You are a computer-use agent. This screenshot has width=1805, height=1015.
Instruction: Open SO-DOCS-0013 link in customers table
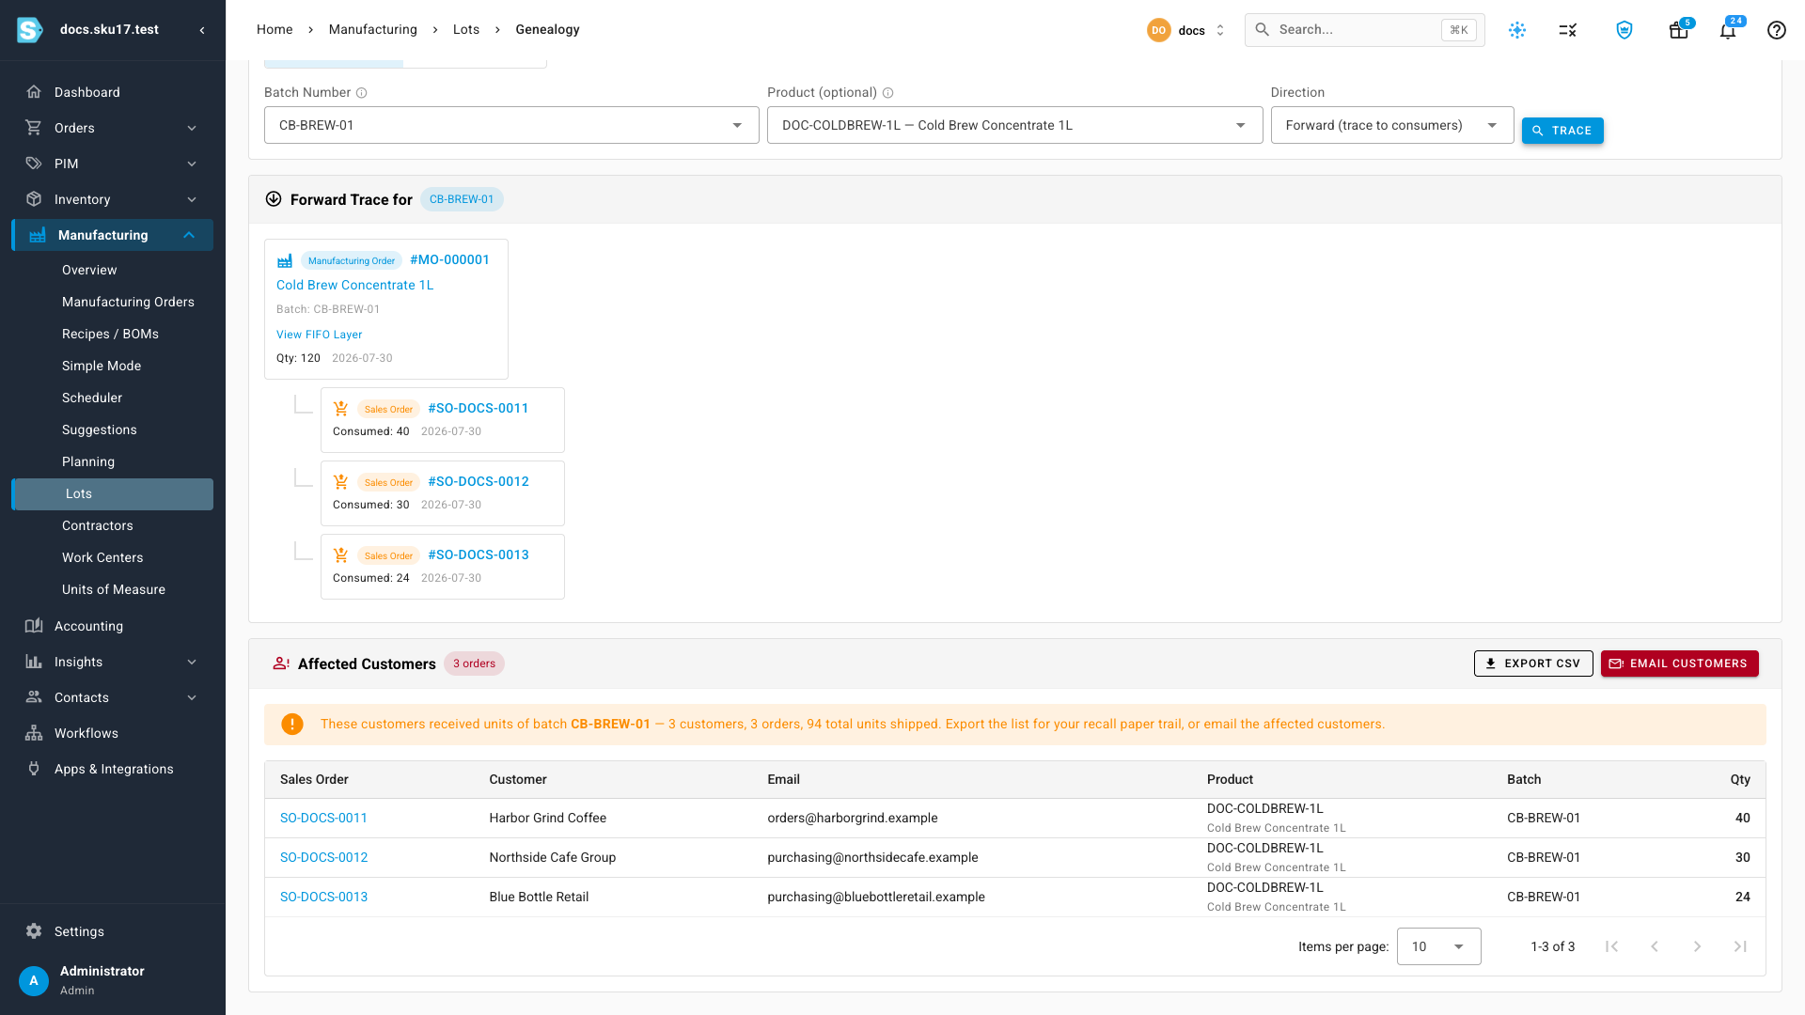[x=323, y=897]
